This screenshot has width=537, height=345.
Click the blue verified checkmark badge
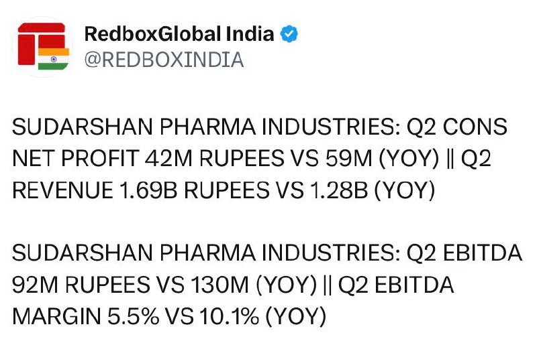(x=289, y=34)
